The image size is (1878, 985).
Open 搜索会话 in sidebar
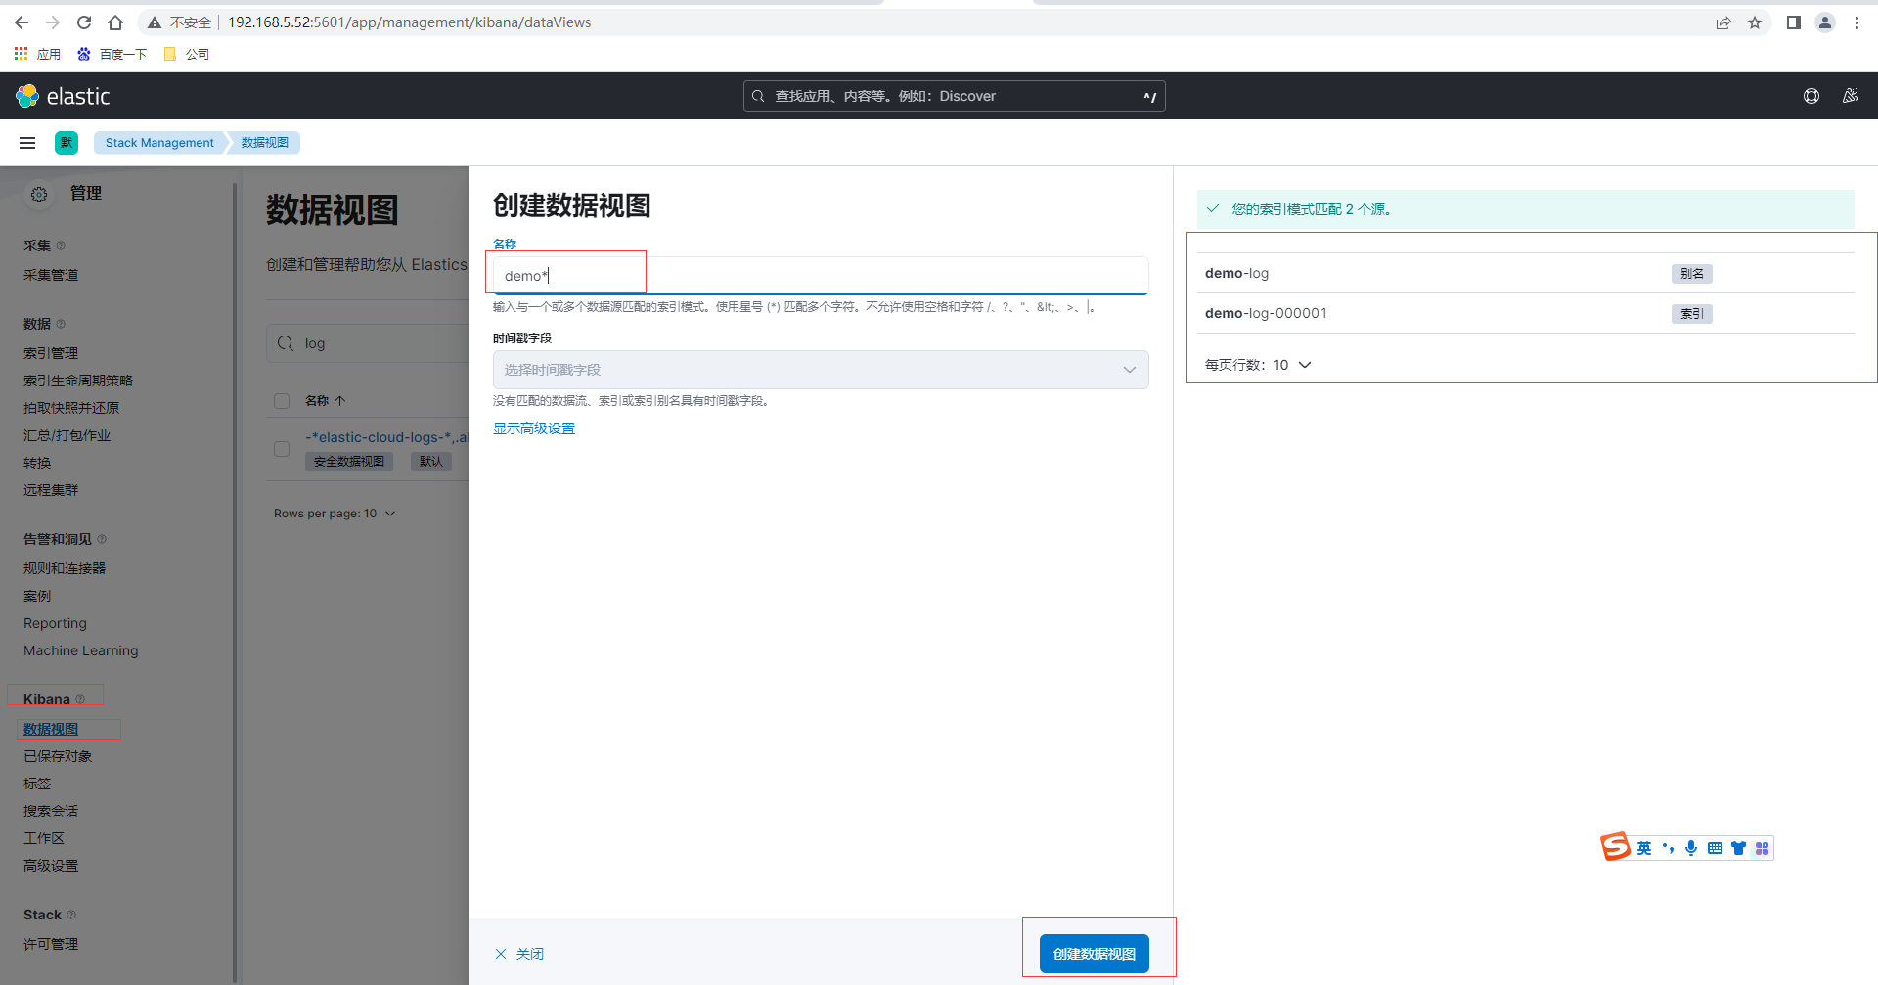click(x=51, y=811)
